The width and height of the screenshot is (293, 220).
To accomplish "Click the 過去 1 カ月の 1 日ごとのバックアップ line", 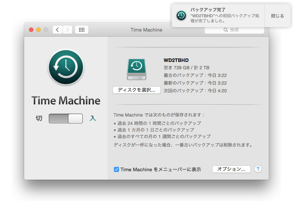I will [154, 130].
